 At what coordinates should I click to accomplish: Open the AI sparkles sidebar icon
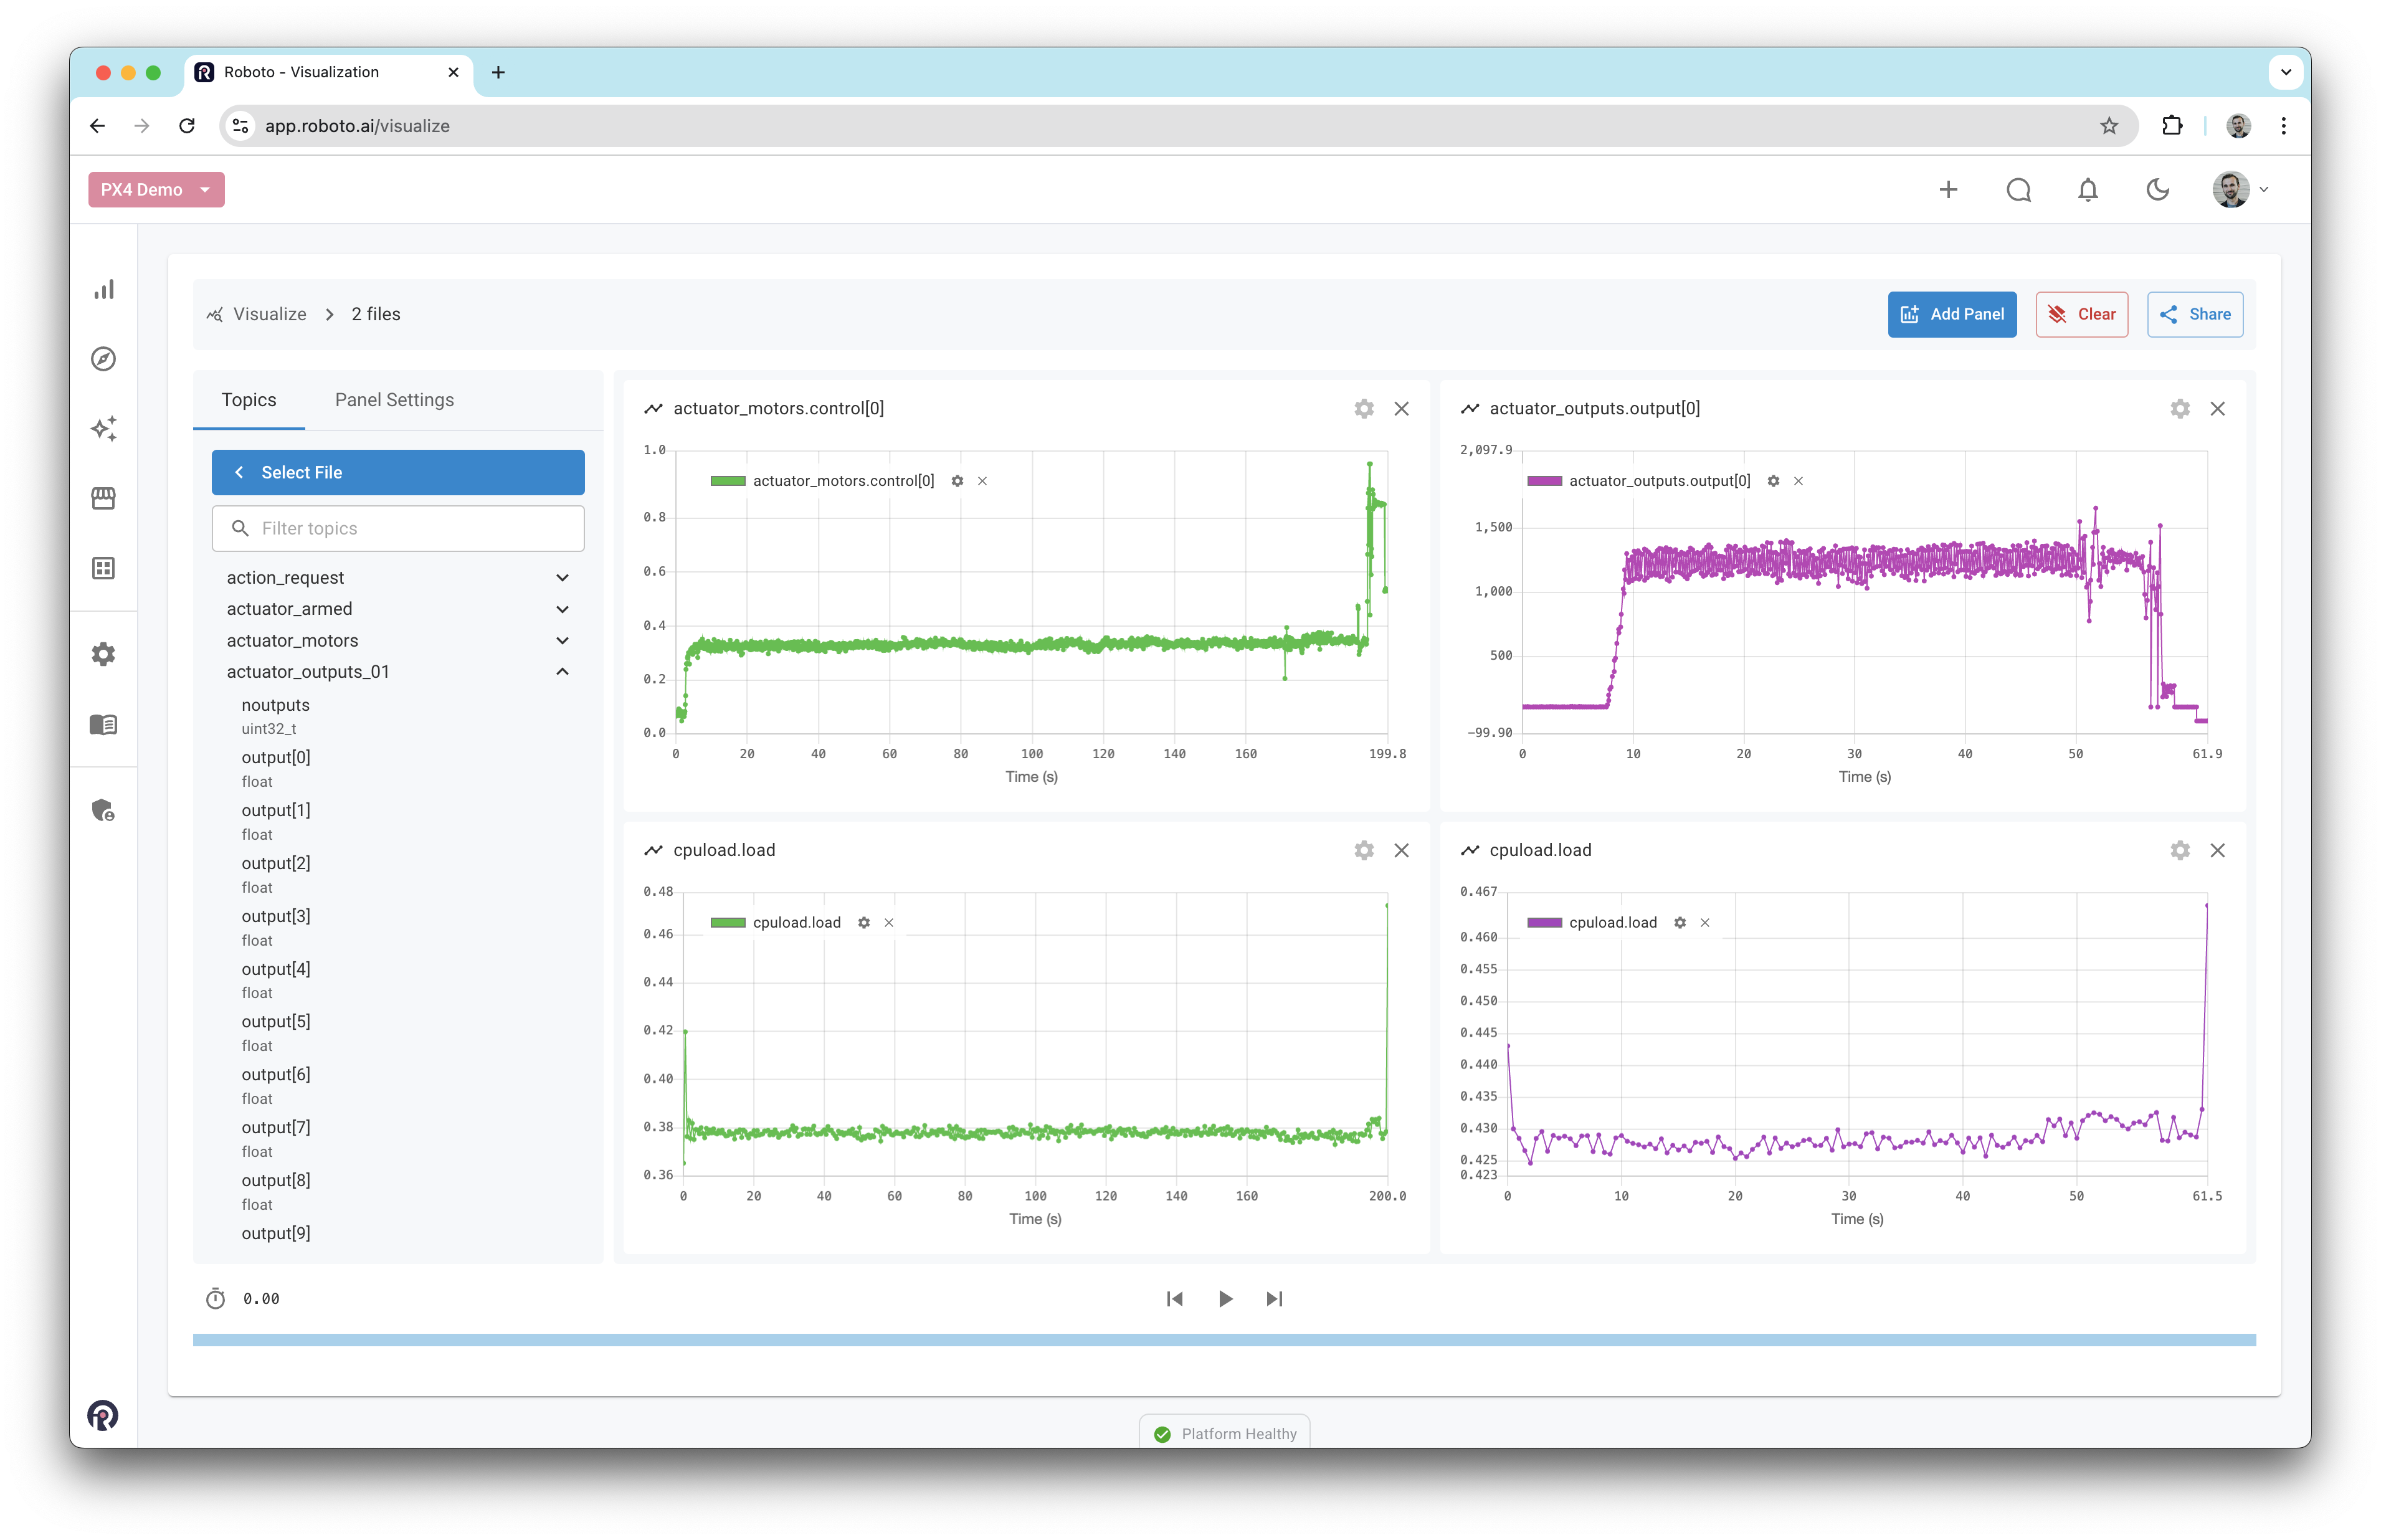click(104, 428)
